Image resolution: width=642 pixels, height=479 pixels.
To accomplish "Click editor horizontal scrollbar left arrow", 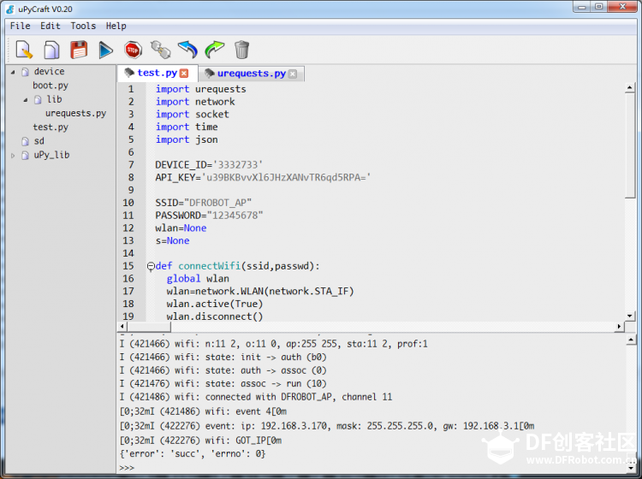I will point(122,327).
